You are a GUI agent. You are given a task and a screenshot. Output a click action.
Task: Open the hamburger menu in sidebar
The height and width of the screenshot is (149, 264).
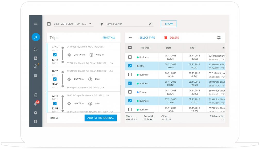pyautogui.click(x=36, y=24)
